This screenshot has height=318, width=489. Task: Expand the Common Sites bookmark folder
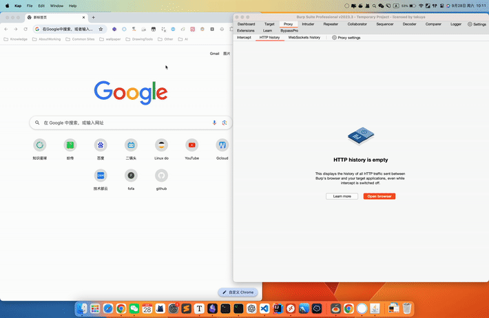click(80, 39)
